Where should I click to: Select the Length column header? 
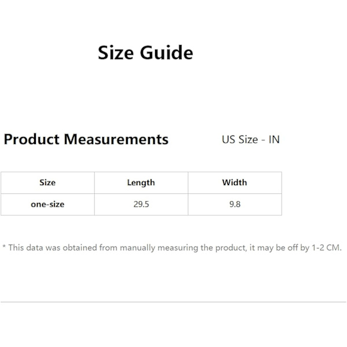141,183
